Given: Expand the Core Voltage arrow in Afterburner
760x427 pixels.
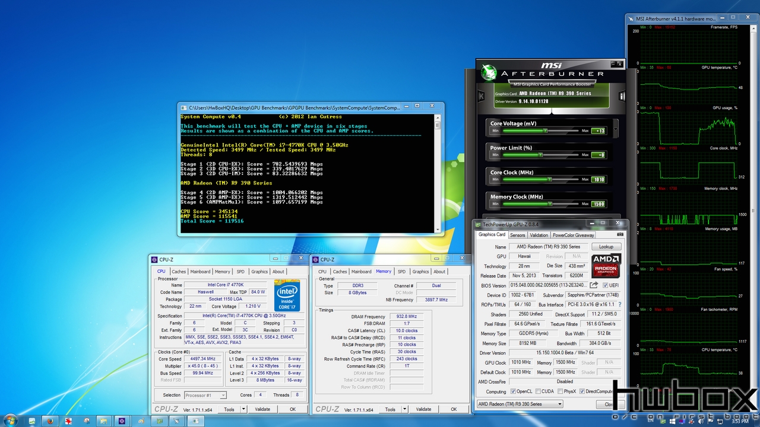Looking at the screenshot, I should [x=615, y=128].
